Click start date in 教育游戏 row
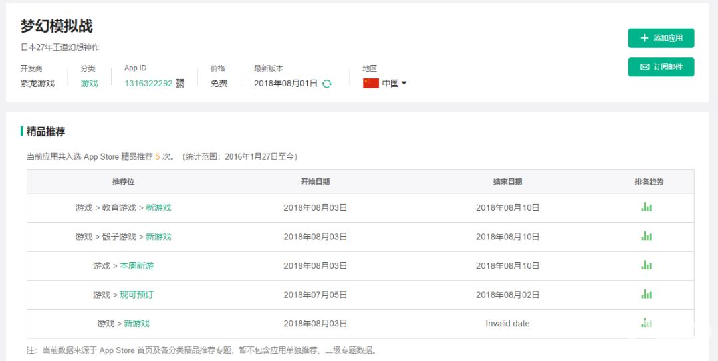The image size is (718, 361). (x=315, y=207)
